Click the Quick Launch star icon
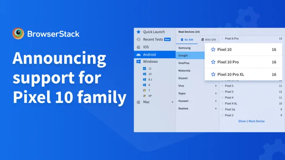The width and height of the screenshot is (285, 160). pos(138,32)
